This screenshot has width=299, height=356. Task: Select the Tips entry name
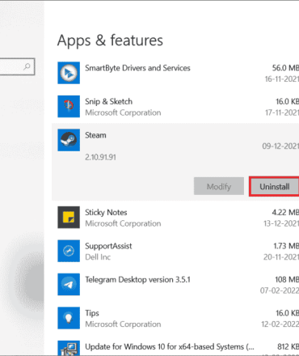[92, 313]
